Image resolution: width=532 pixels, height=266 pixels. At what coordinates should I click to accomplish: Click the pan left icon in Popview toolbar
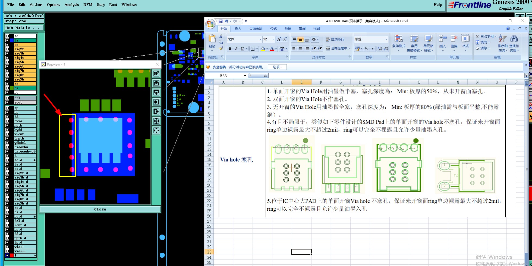[x=156, y=102]
